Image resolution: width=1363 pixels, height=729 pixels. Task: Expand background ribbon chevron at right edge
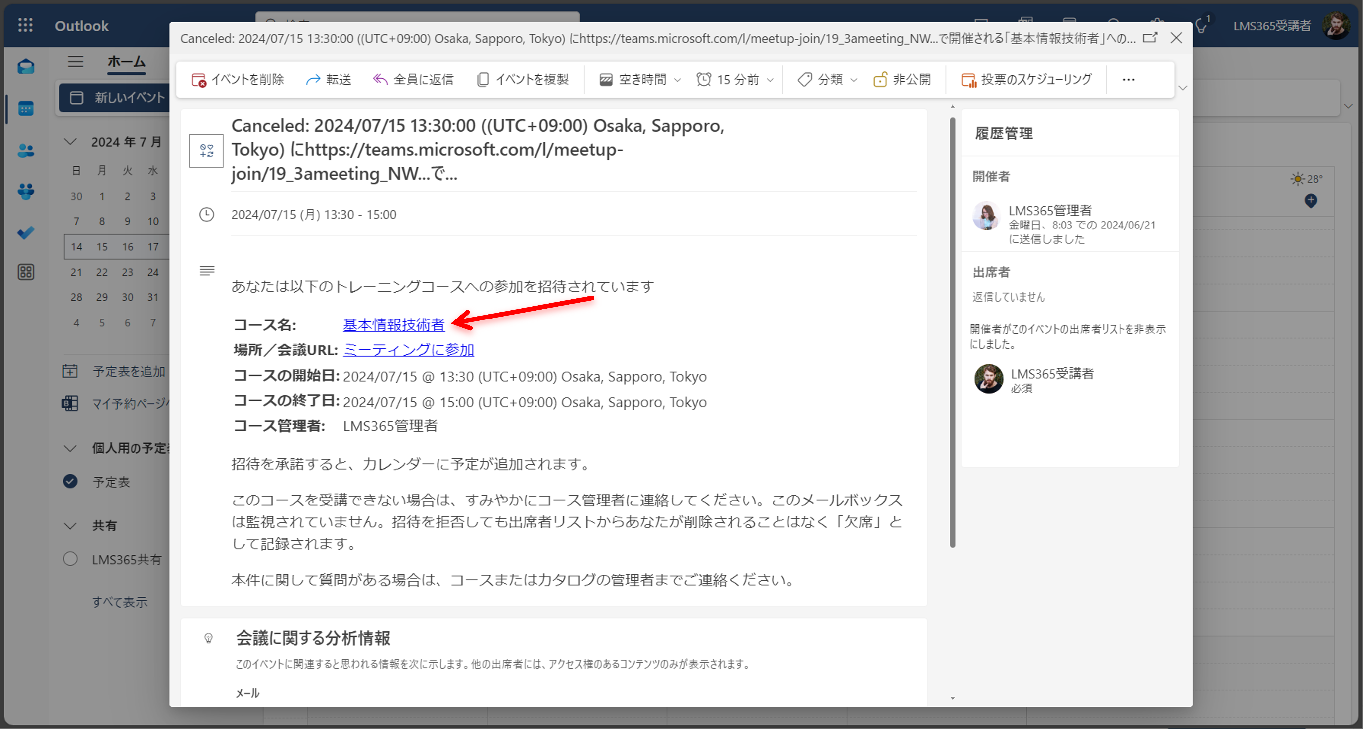point(1348,106)
